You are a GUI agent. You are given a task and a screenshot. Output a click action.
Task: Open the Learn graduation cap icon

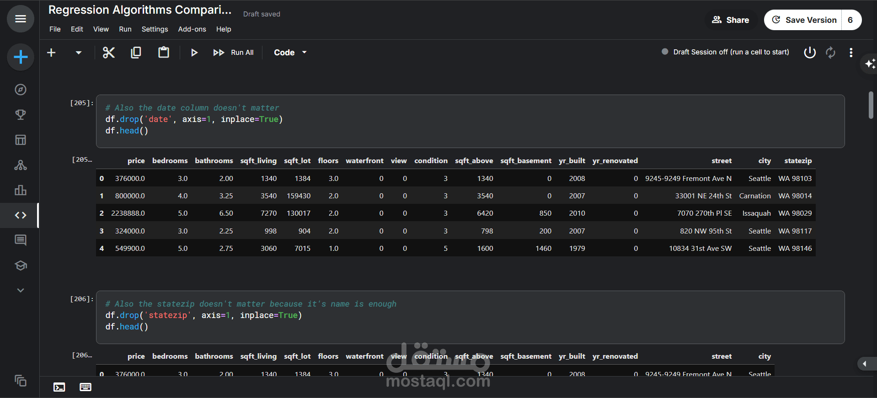21,265
